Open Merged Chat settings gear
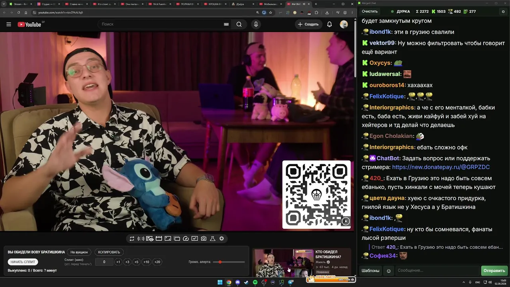510x287 pixels. [x=503, y=12]
